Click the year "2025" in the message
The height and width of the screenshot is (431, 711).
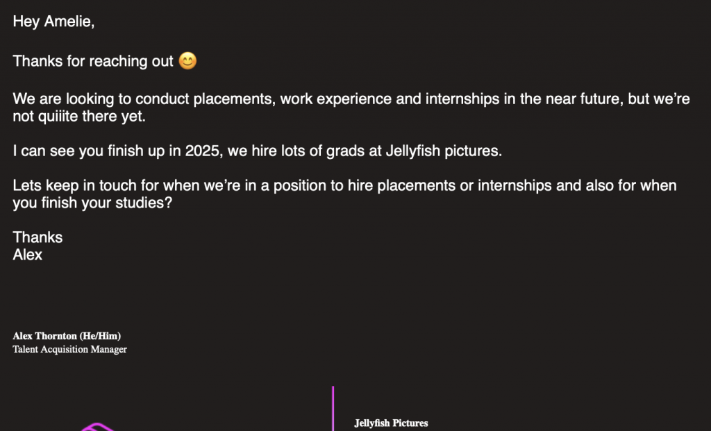point(202,151)
